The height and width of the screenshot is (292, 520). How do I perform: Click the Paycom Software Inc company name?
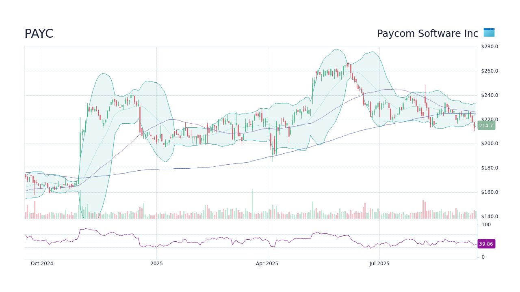pos(427,34)
